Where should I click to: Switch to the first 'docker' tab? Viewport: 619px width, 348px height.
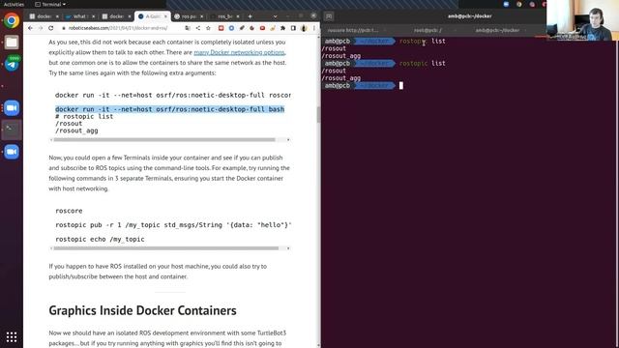44,16
